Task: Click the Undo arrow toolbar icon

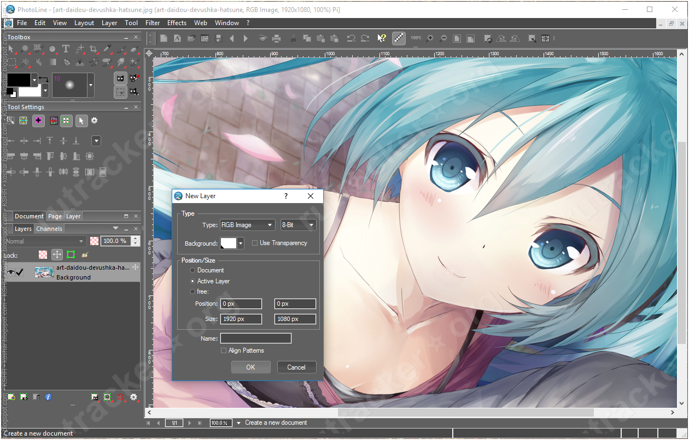Action: pos(351,38)
